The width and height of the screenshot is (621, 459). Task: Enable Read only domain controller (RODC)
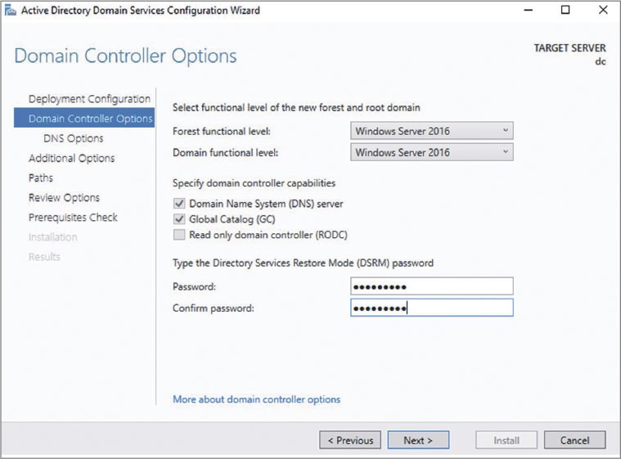click(x=179, y=235)
